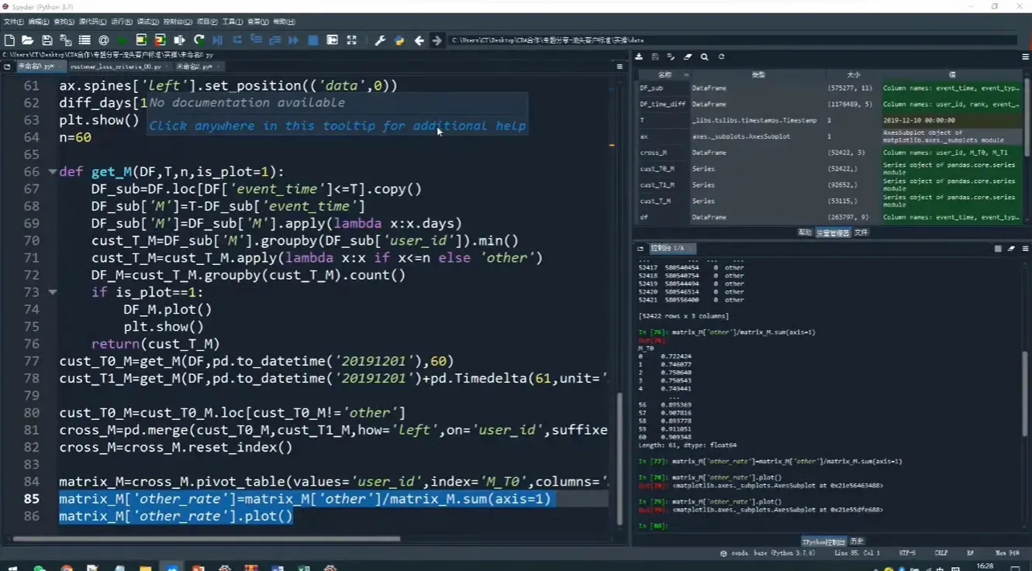Remove all variables with the eraser icon
1032x571 pixels.
coord(688,57)
